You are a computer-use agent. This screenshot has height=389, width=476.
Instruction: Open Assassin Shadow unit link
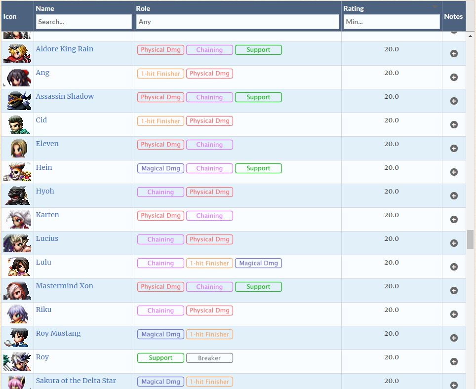[x=65, y=96]
